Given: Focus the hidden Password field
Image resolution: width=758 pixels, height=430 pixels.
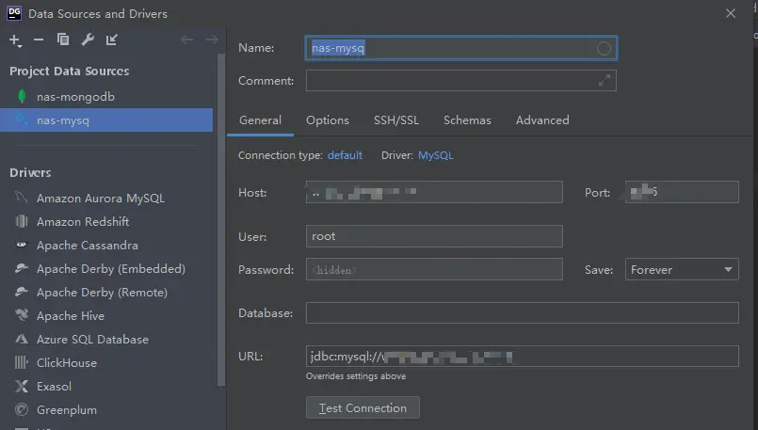Looking at the screenshot, I should pyautogui.click(x=434, y=270).
